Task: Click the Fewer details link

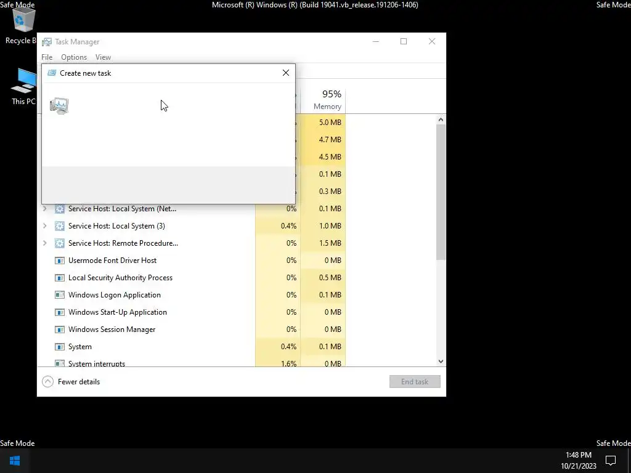Action: point(79,382)
